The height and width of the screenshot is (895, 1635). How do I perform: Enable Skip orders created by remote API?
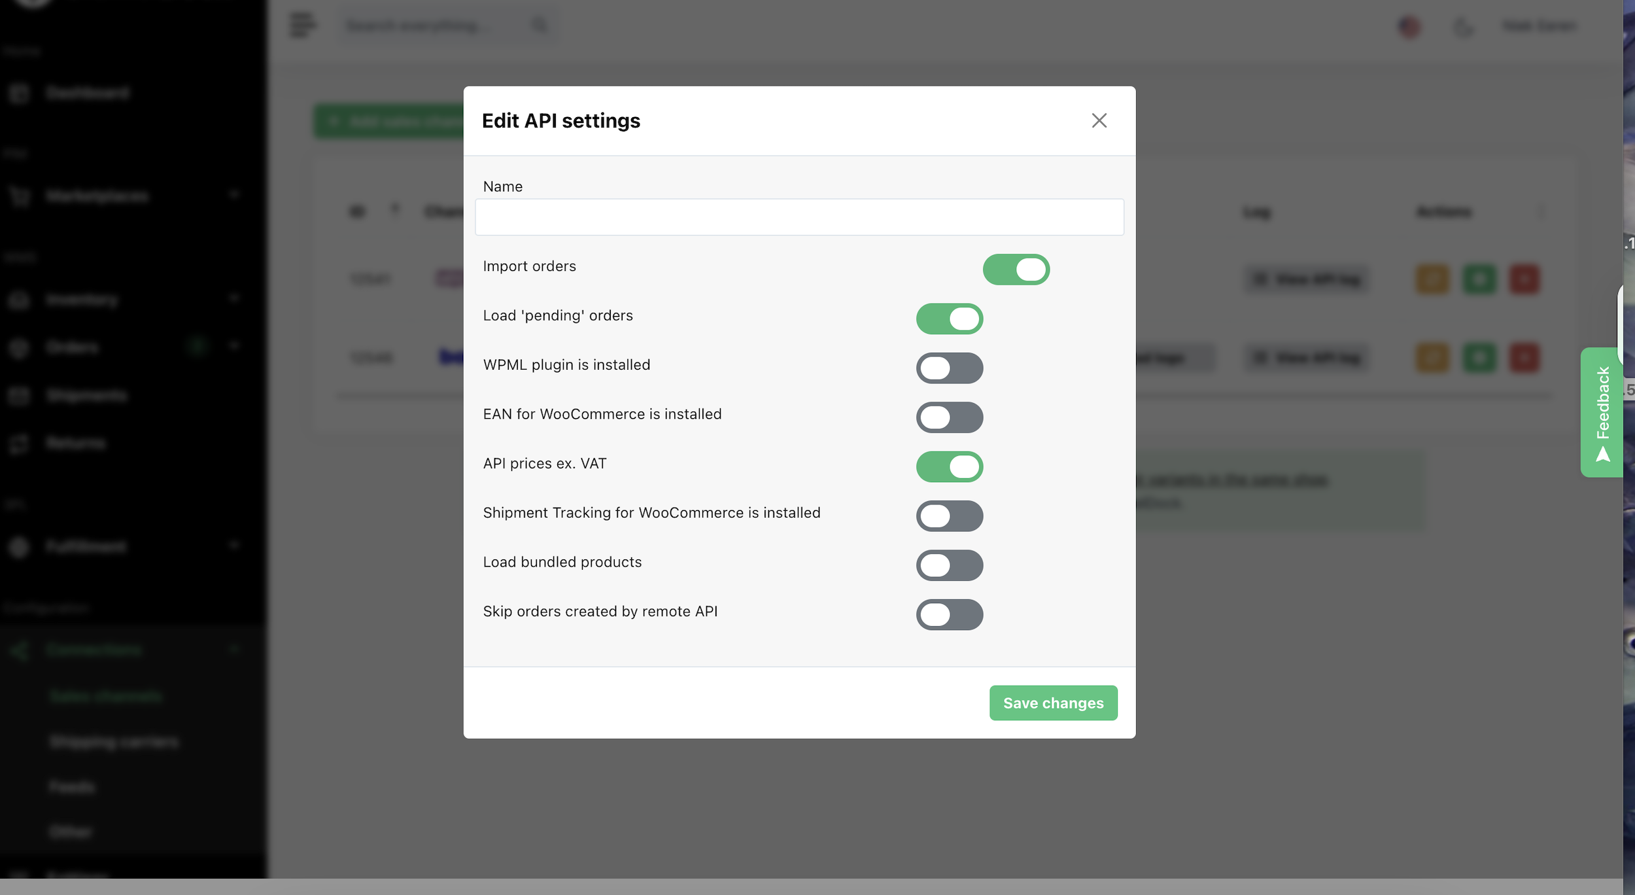coord(949,615)
